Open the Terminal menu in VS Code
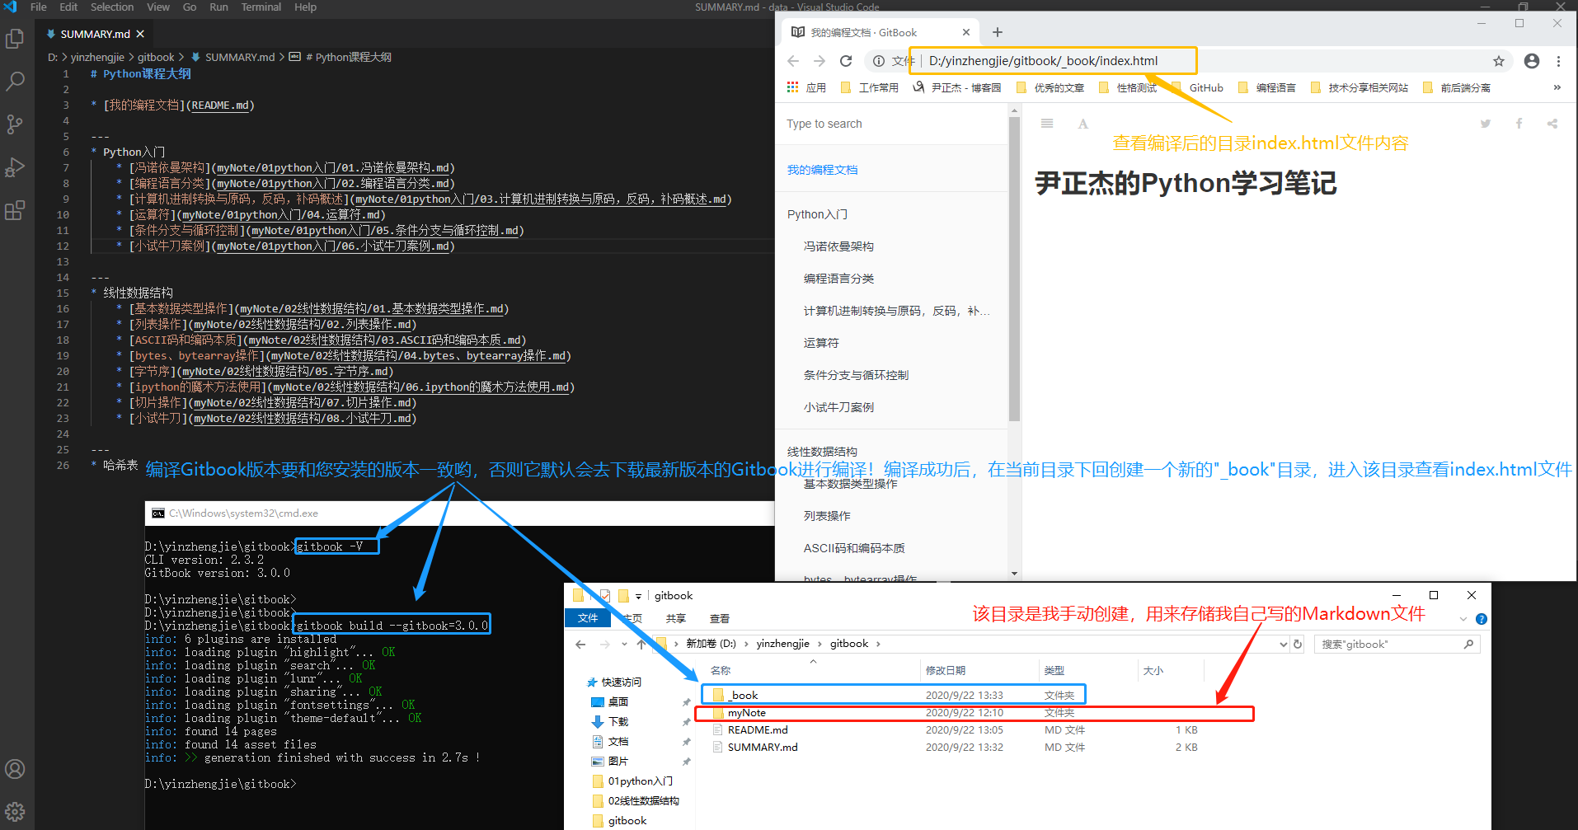The image size is (1578, 830). [x=261, y=7]
